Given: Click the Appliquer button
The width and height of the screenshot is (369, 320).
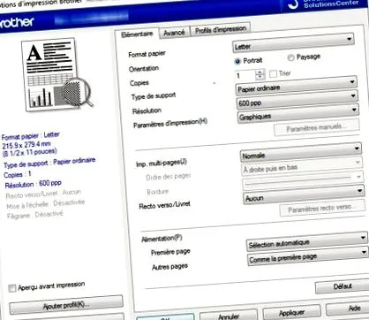Looking at the screenshot, I should point(291,312).
